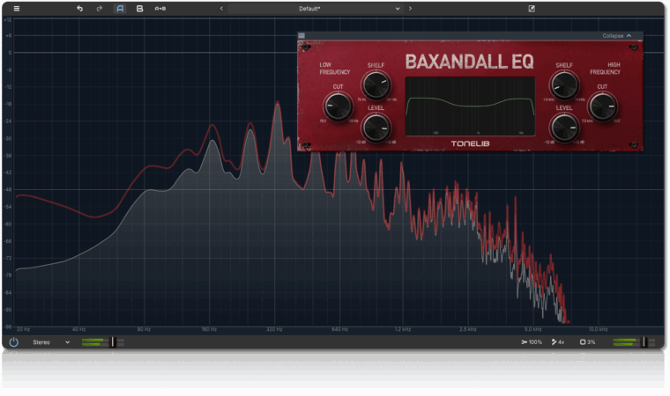
Task: Switch to preset state B
Action: click(x=139, y=8)
